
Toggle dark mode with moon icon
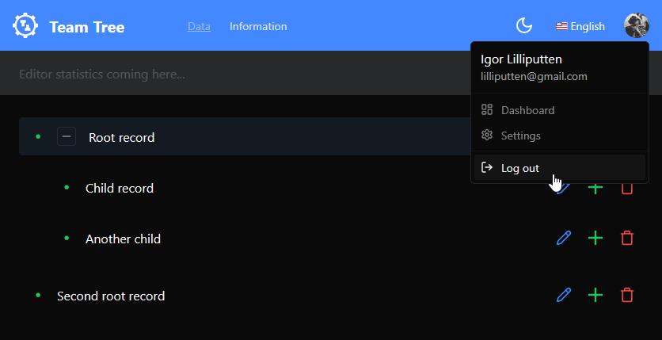tap(524, 26)
